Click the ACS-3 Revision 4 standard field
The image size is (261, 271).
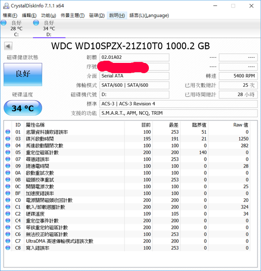[x=179, y=104]
